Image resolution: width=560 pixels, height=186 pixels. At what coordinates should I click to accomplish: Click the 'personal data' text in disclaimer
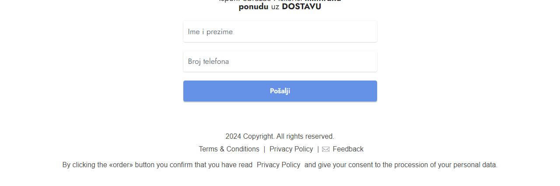tap(475, 165)
